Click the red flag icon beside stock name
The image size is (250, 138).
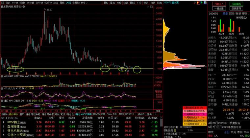click(195, 3)
